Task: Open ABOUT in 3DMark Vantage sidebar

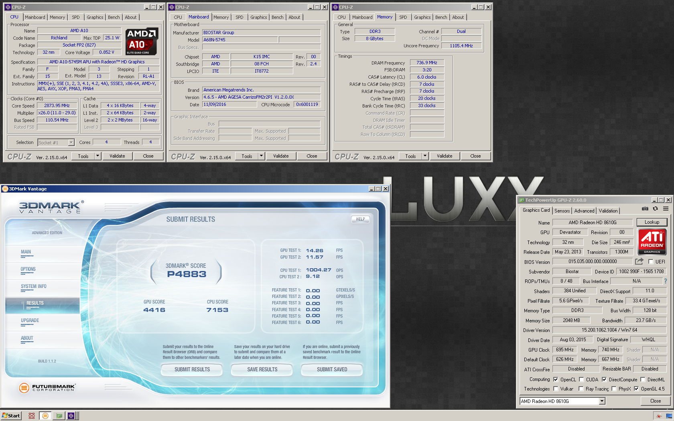Action: pyautogui.click(x=27, y=338)
